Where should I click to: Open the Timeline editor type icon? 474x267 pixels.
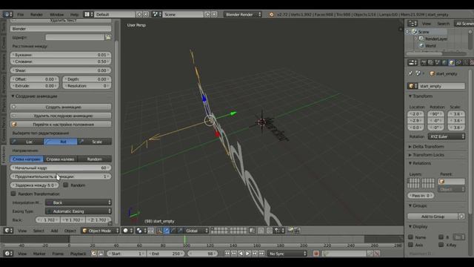(8, 254)
